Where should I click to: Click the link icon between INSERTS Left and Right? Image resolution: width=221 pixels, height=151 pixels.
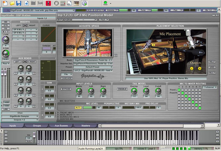[x=25, y=25]
